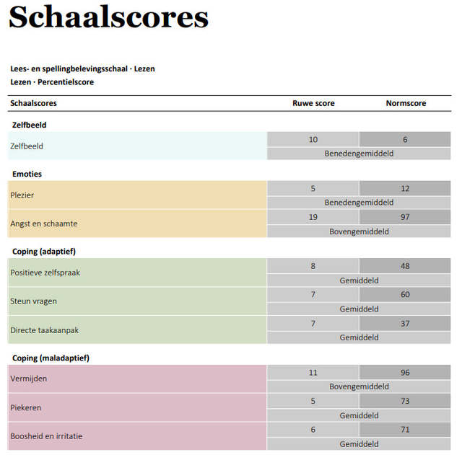462x460 pixels.
Task: Click the Normscore column header
Action: click(406, 103)
